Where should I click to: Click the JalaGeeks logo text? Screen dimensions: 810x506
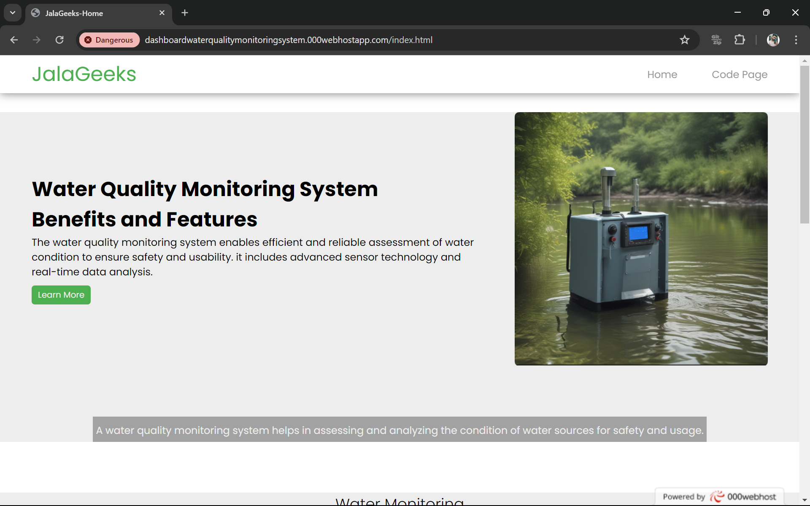point(84,74)
